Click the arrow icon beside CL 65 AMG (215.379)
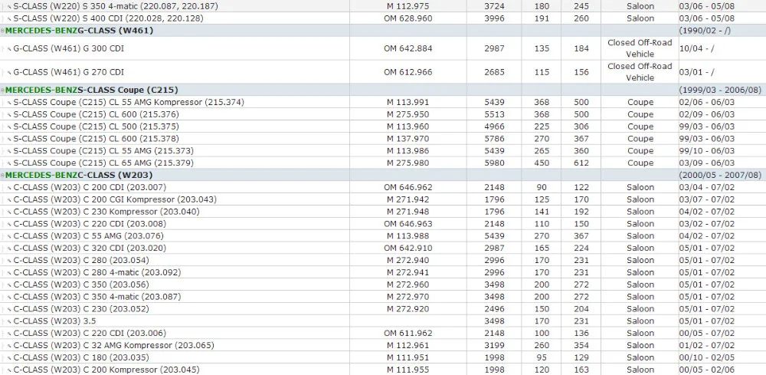The width and height of the screenshot is (766, 375). tap(9, 163)
